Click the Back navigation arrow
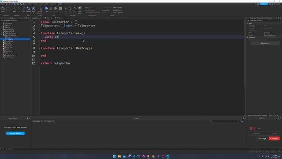The image size is (282, 159). [x=15, y=9]
